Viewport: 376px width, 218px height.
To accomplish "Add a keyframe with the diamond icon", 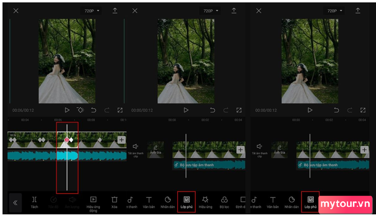I will coord(80,110).
